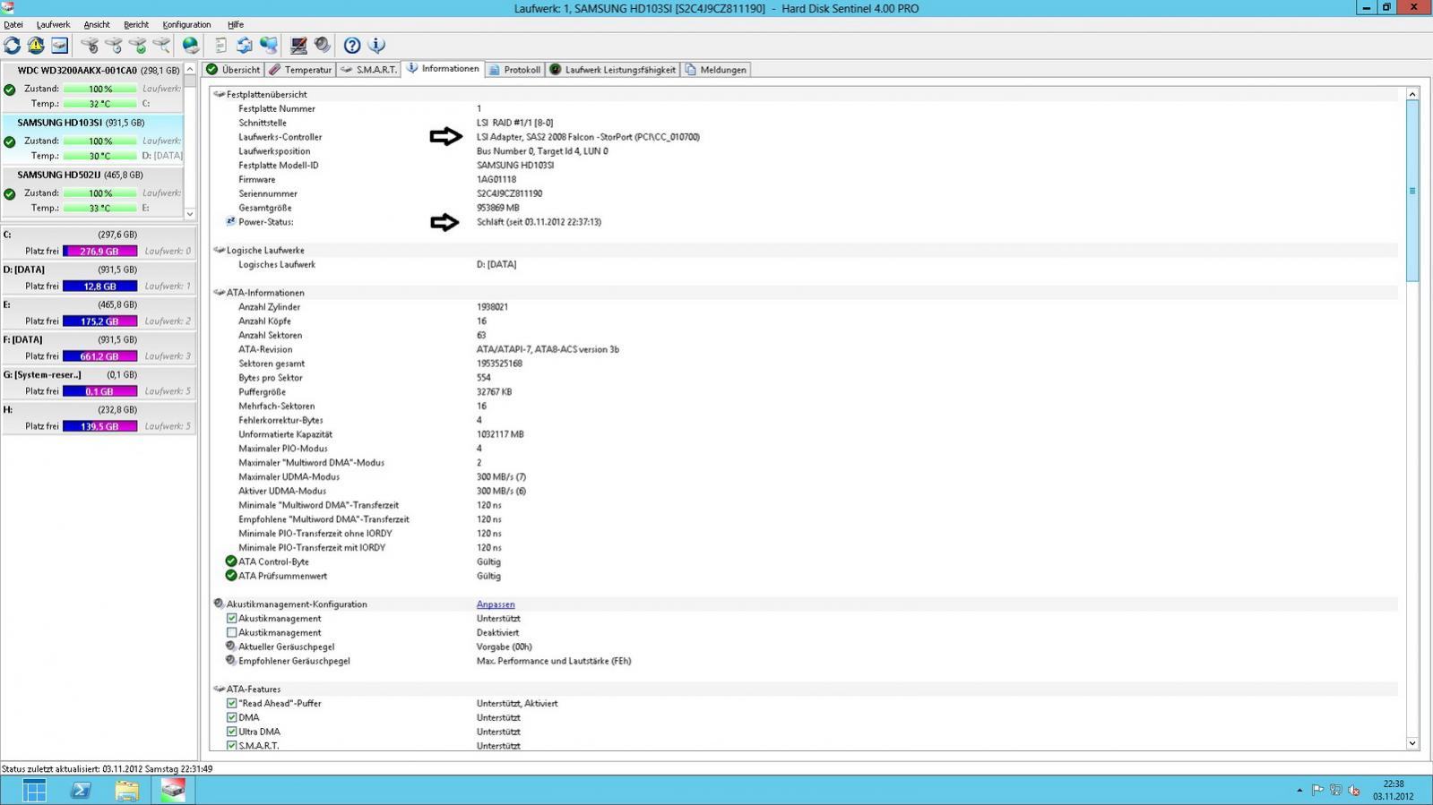
Task: Click the green status check for SAMSUNG HD502IJ
Action: pyautogui.click(x=10, y=193)
